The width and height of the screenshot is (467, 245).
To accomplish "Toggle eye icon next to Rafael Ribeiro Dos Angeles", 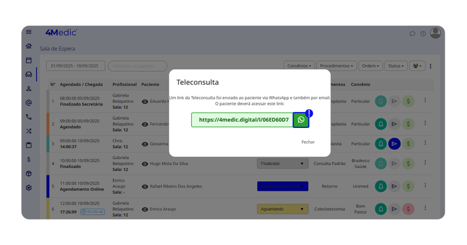I will 145,186.
